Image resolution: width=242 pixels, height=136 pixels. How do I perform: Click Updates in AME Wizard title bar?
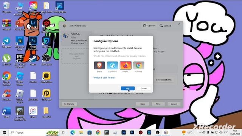click(x=149, y=26)
